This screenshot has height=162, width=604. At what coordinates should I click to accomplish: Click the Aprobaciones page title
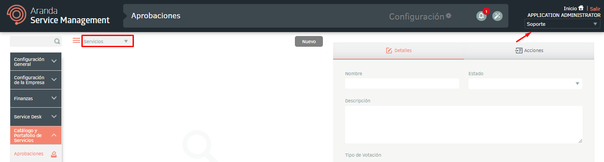tap(156, 16)
